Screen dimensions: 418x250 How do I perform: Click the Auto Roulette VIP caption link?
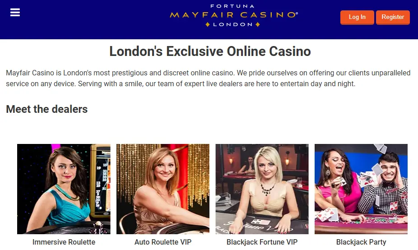click(x=163, y=242)
